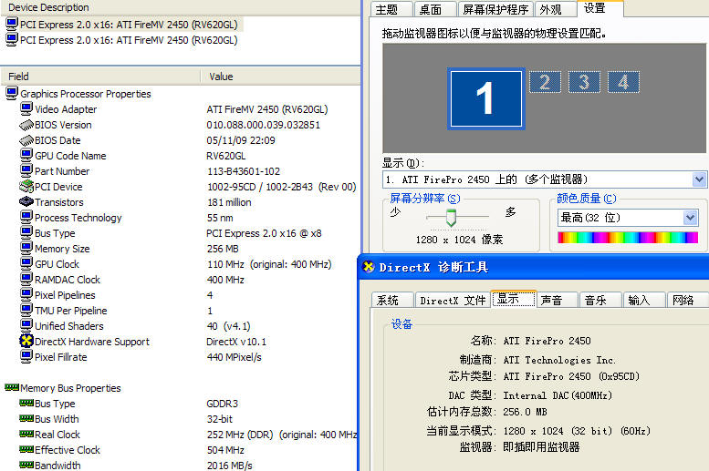This screenshot has width=709, height=471.
Task: Click the Bus Width memory icon
Action: [x=26, y=418]
